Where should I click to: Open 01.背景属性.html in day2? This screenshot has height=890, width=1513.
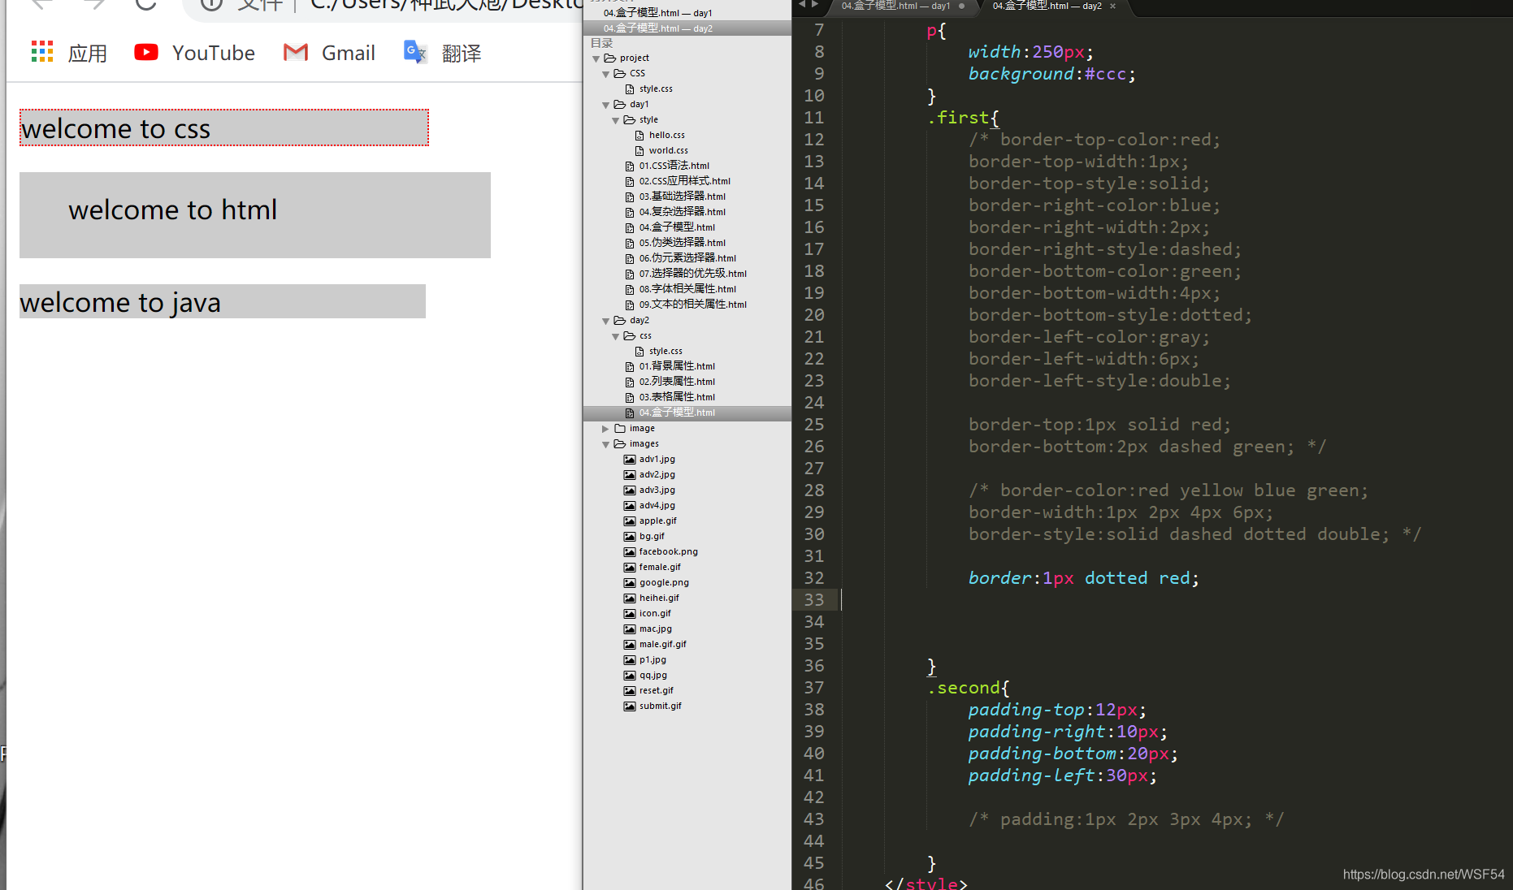(x=677, y=366)
